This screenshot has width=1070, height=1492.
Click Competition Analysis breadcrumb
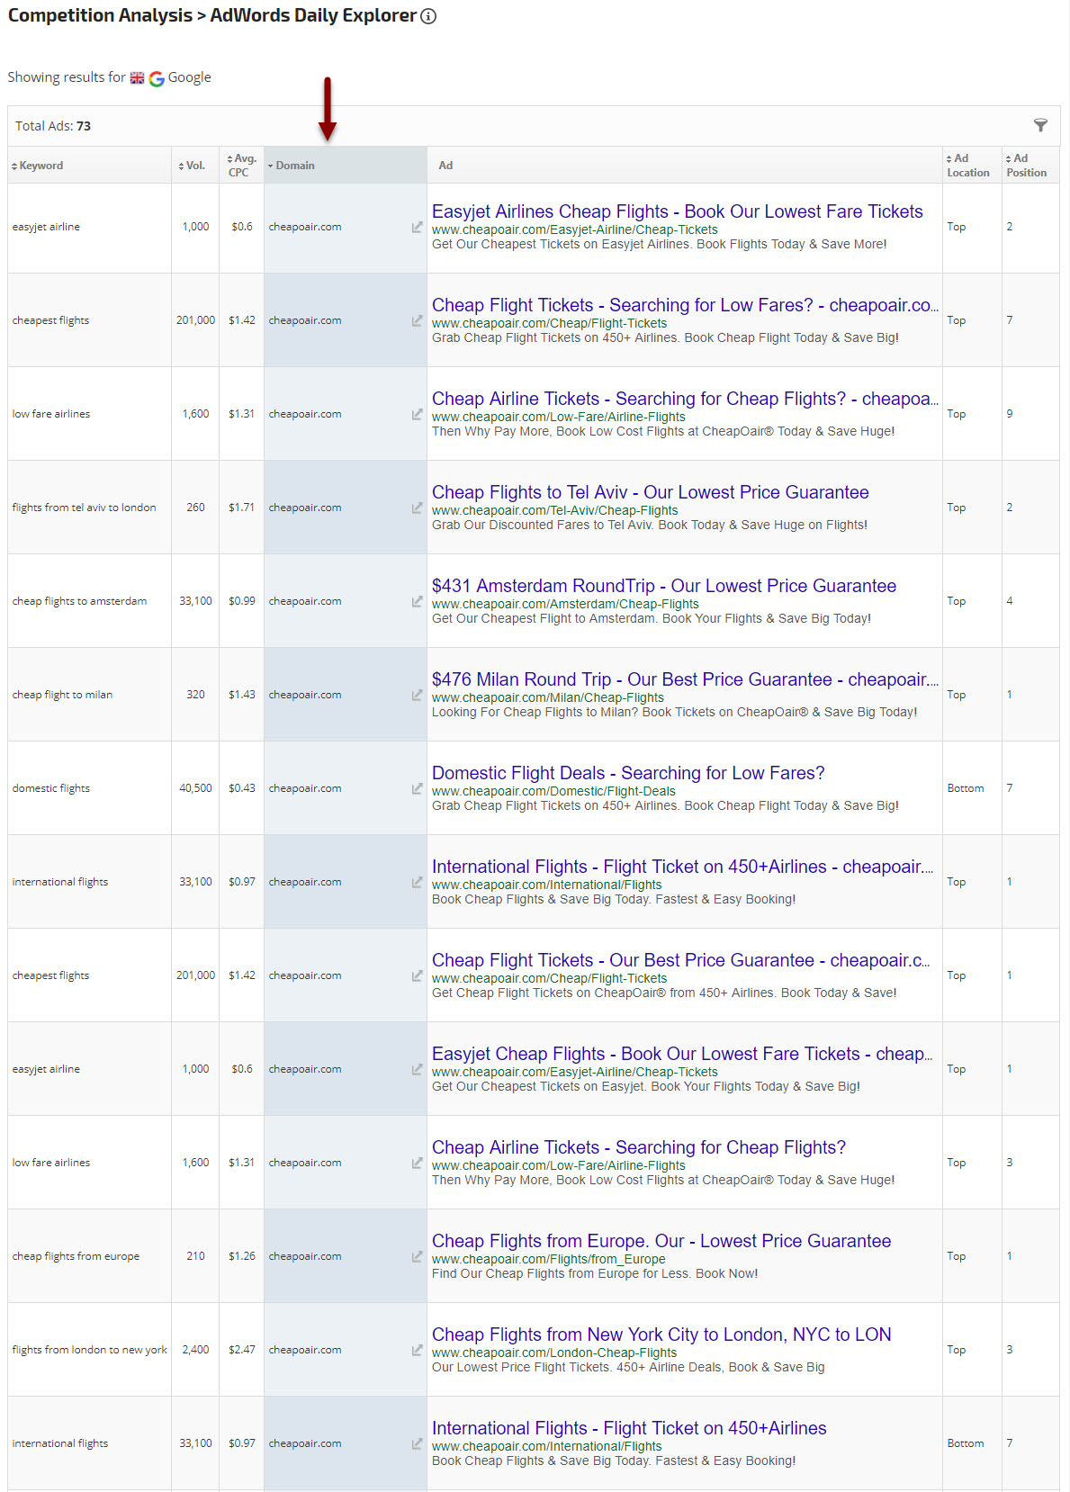pos(100,15)
